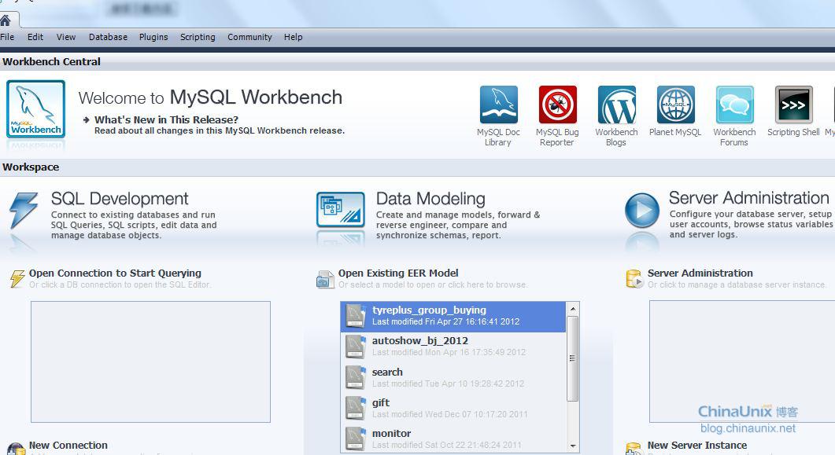Image resolution: width=835 pixels, height=455 pixels.
Task: Open the Workbench Forums icon
Action: pyautogui.click(x=735, y=105)
